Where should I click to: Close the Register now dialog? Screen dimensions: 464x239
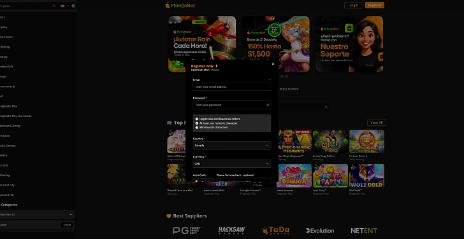(x=273, y=64)
